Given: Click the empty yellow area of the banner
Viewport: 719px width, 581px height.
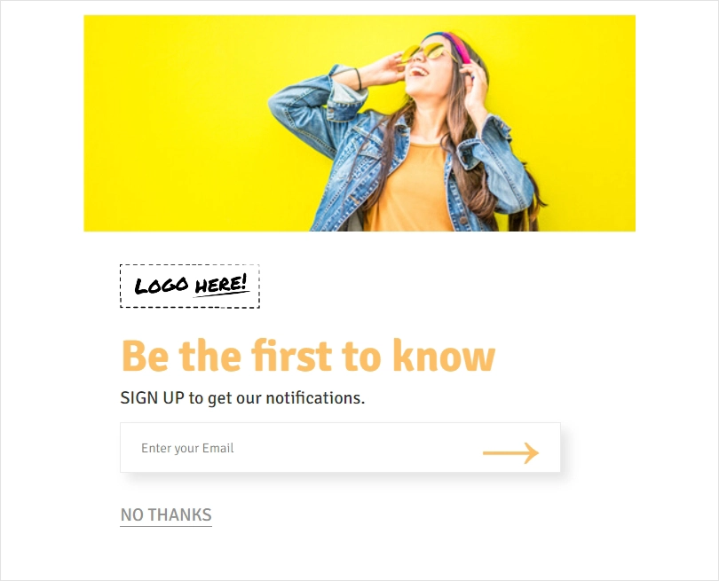Looking at the screenshot, I should pos(174,123).
